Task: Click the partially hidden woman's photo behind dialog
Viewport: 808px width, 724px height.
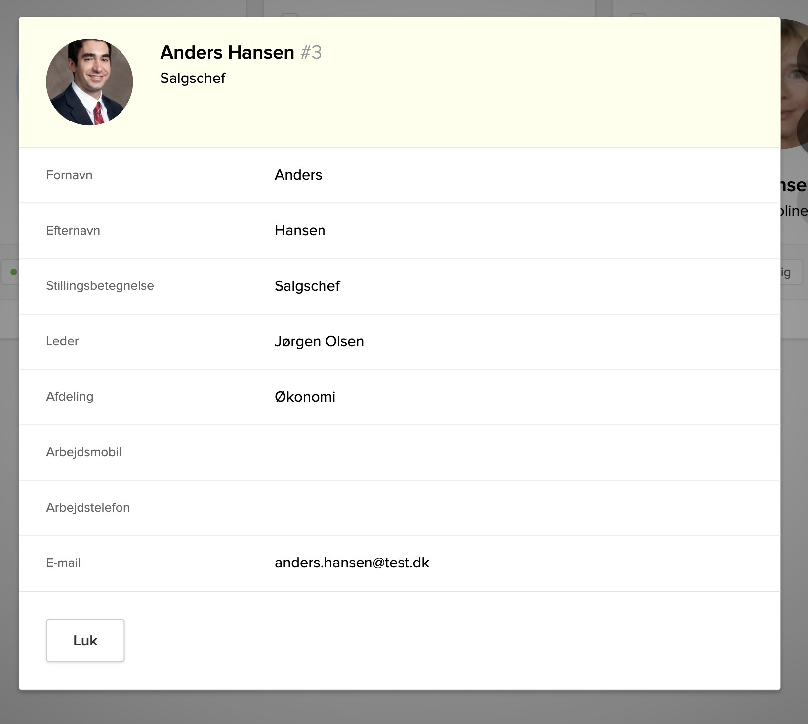Action: point(794,84)
